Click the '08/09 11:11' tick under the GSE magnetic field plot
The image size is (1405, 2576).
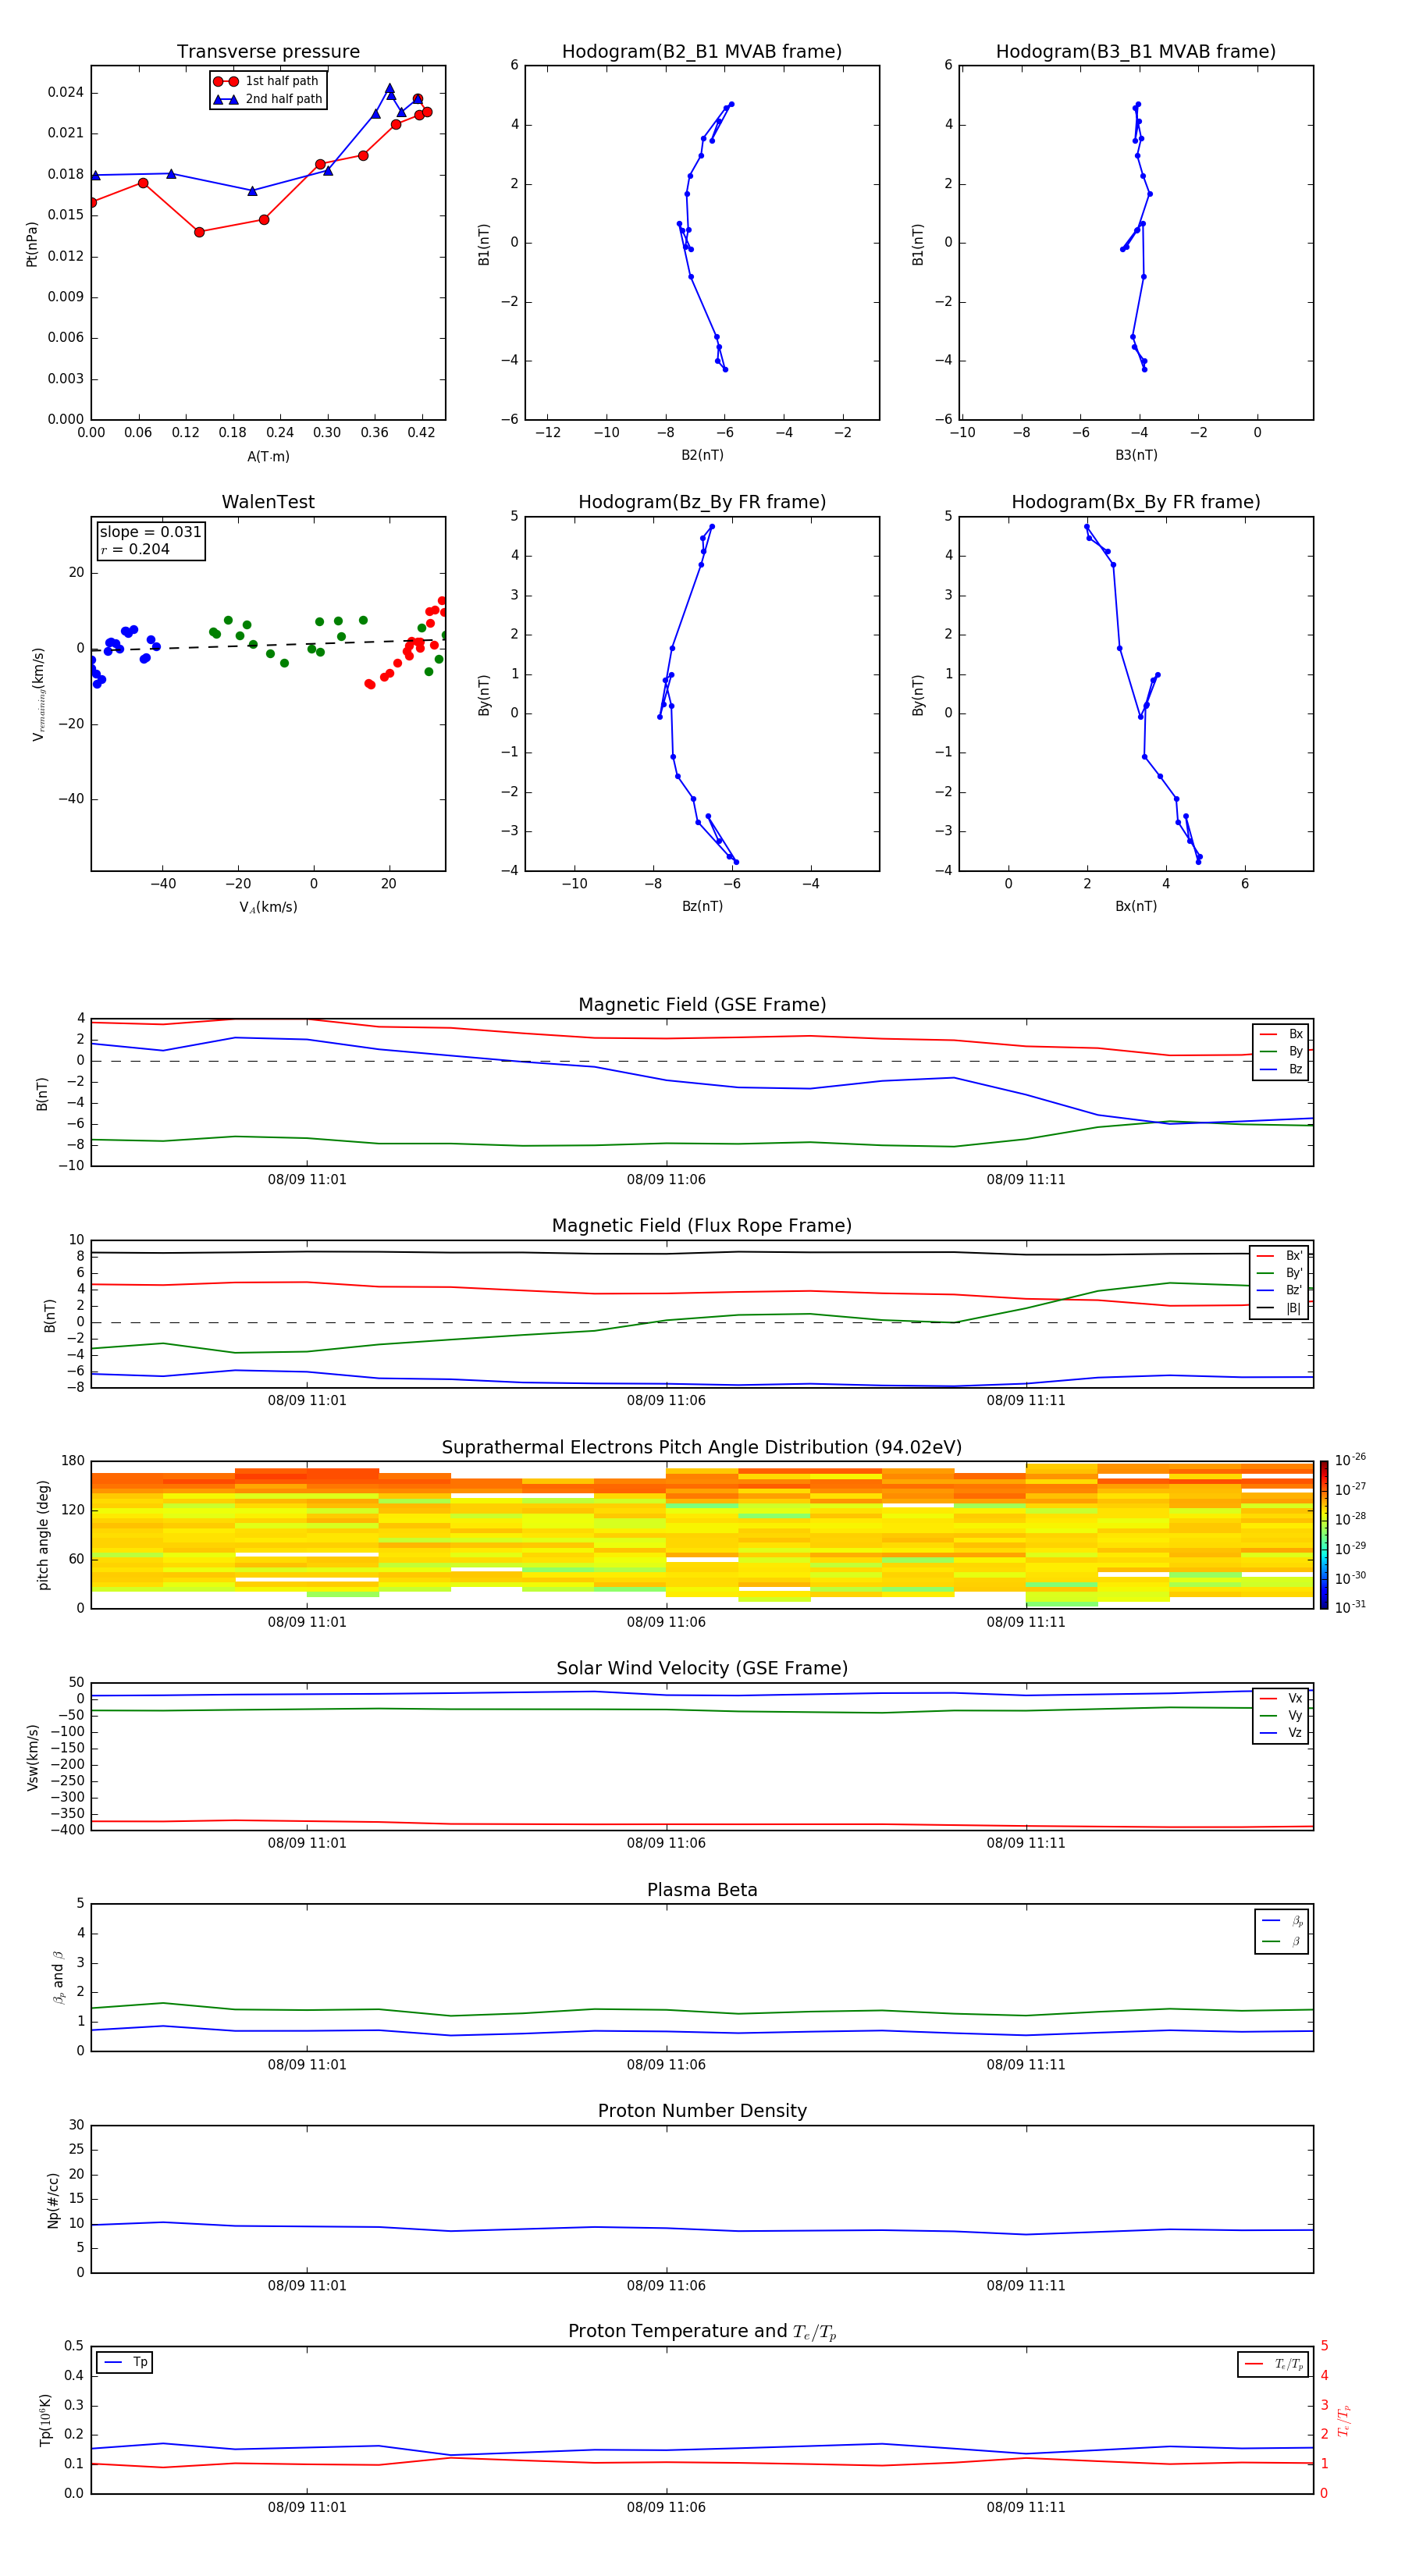1026,1179
